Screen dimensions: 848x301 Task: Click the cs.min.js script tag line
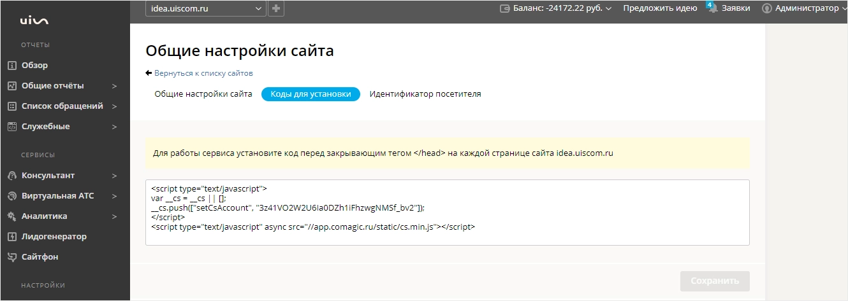pyautogui.click(x=313, y=227)
